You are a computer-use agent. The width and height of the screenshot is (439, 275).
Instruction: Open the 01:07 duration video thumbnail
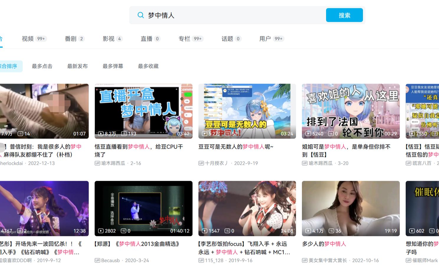tap(44, 111)
